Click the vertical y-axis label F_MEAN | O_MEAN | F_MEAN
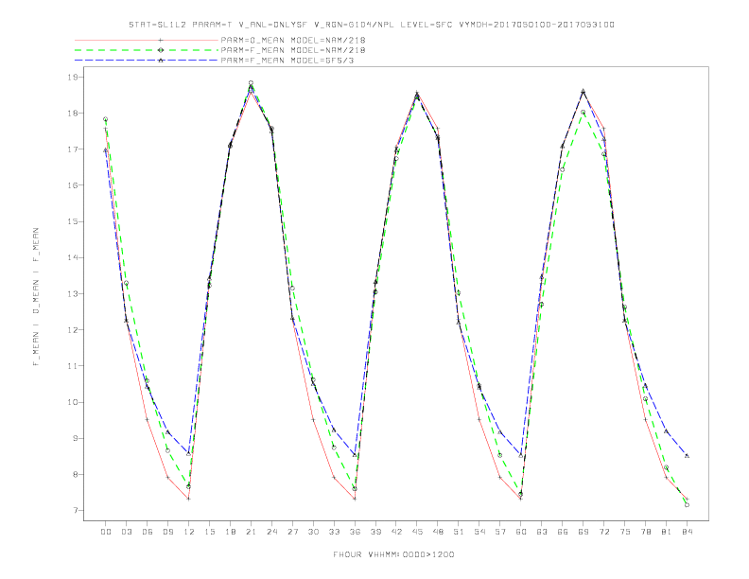 (36, 297)
